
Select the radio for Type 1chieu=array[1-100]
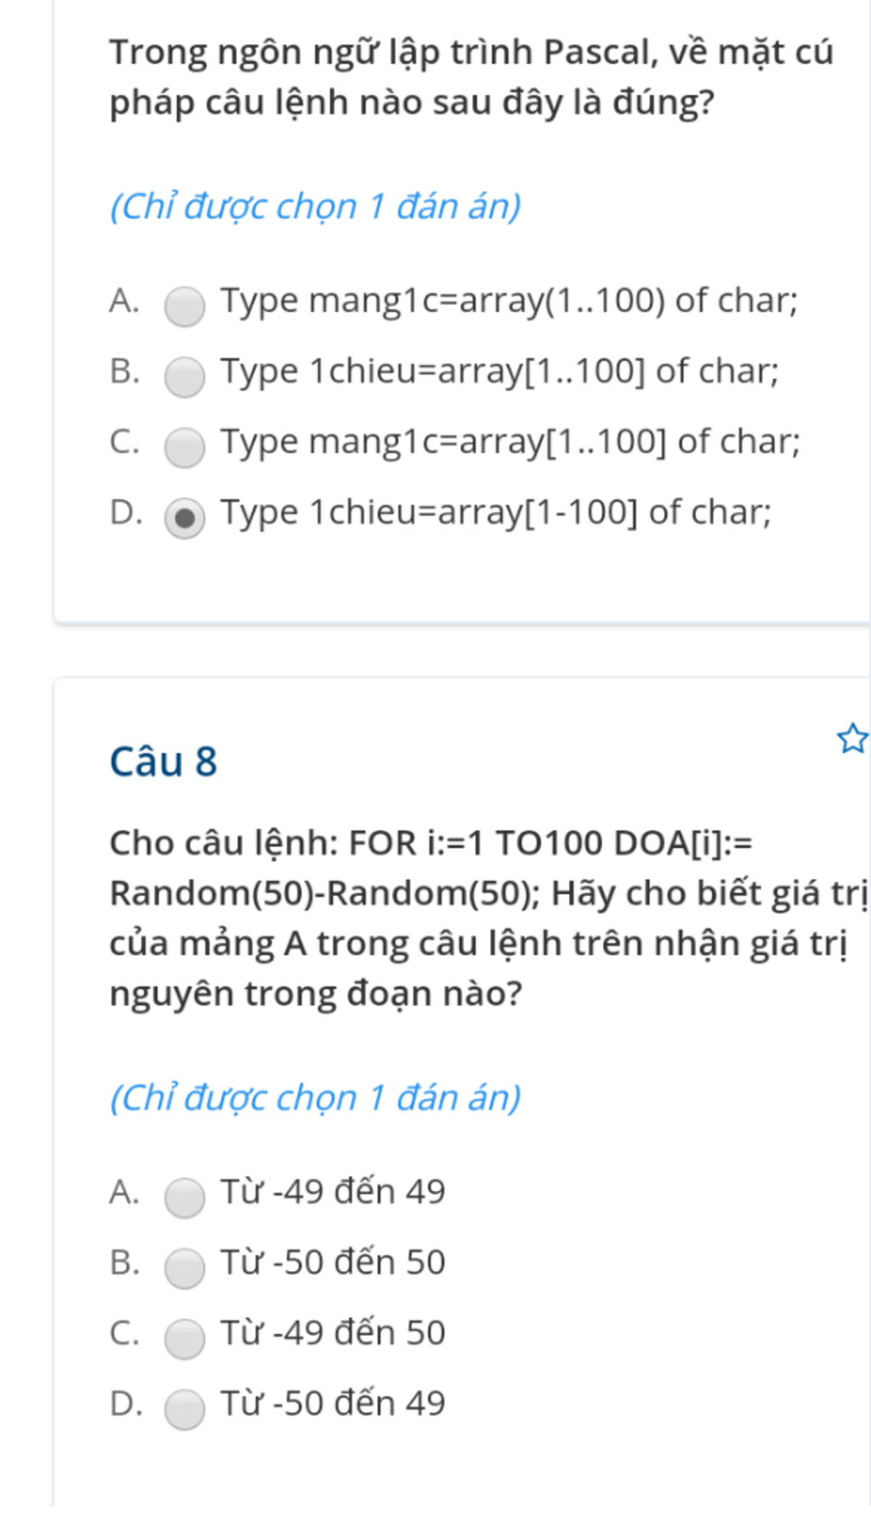click(x=185, y=519)
